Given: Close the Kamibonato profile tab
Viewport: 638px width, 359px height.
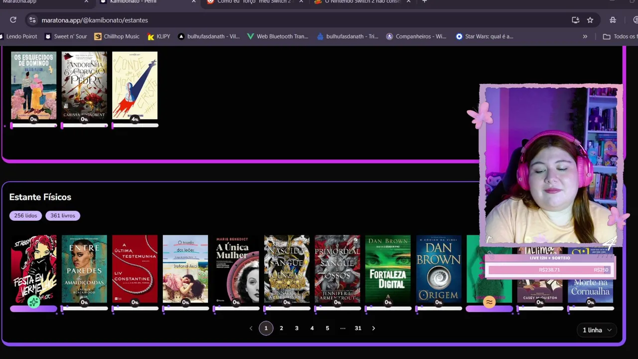Looking at the screenshot, I should tap(194, 1).
